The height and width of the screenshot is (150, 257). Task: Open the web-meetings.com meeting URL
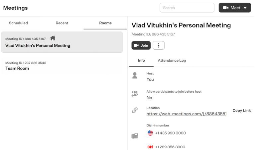[x=187, y=114]
